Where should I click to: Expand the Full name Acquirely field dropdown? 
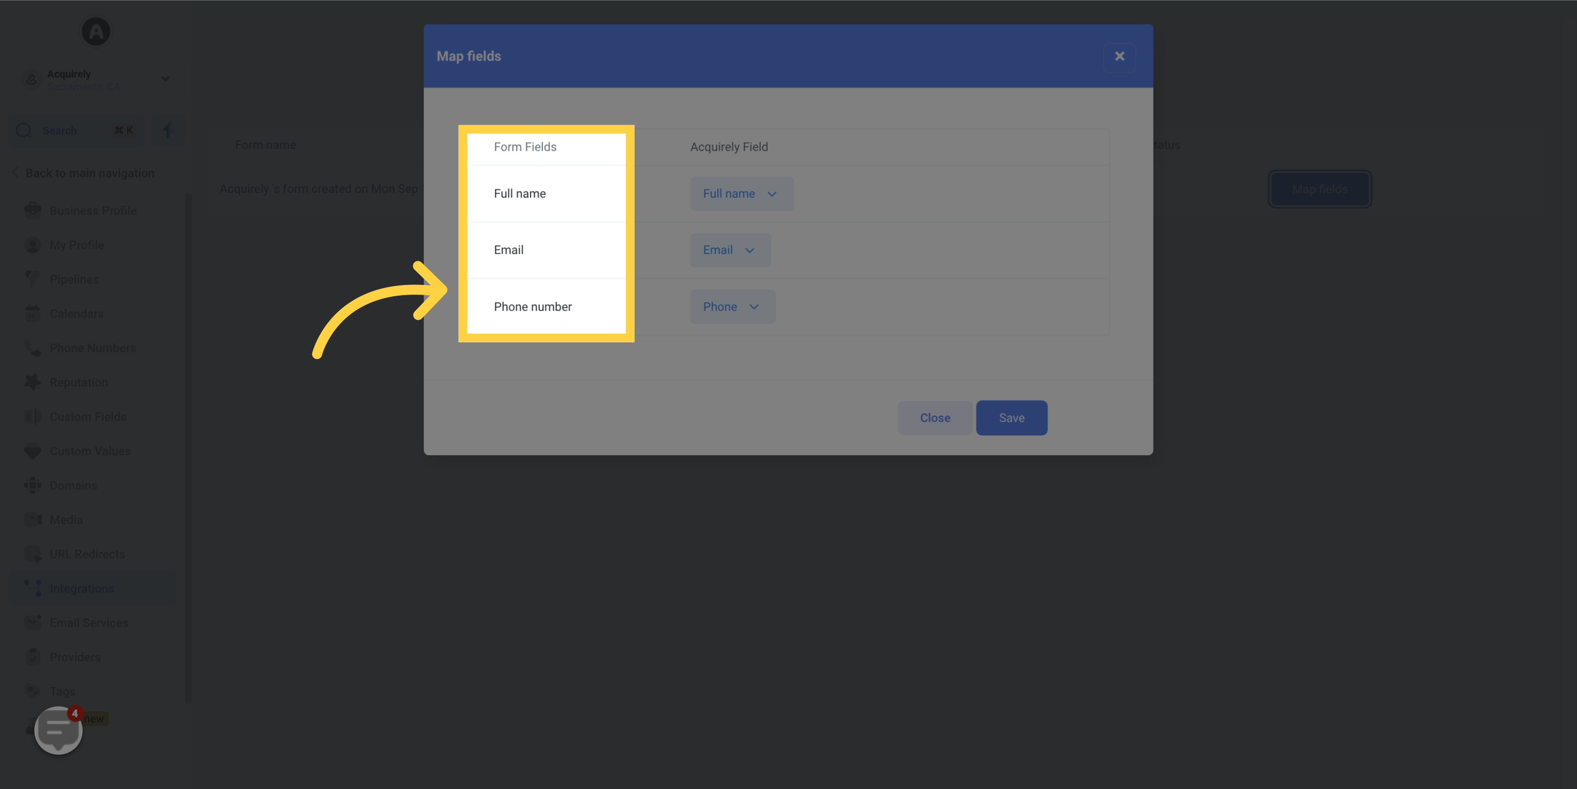[x=740, y=193]
